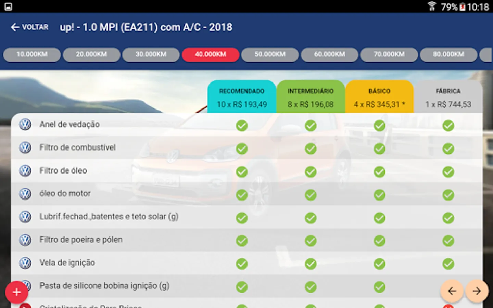Click Intermediário checkmark for Anel de vedação
Screen dimensions: 493x308
coord(311,126)
